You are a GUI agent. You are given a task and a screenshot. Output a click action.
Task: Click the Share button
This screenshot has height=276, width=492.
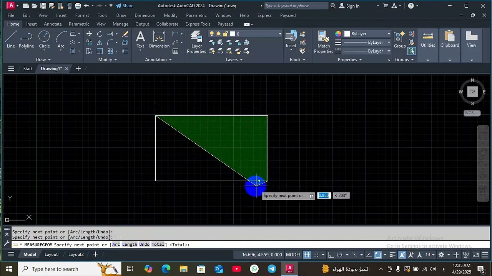125,6
